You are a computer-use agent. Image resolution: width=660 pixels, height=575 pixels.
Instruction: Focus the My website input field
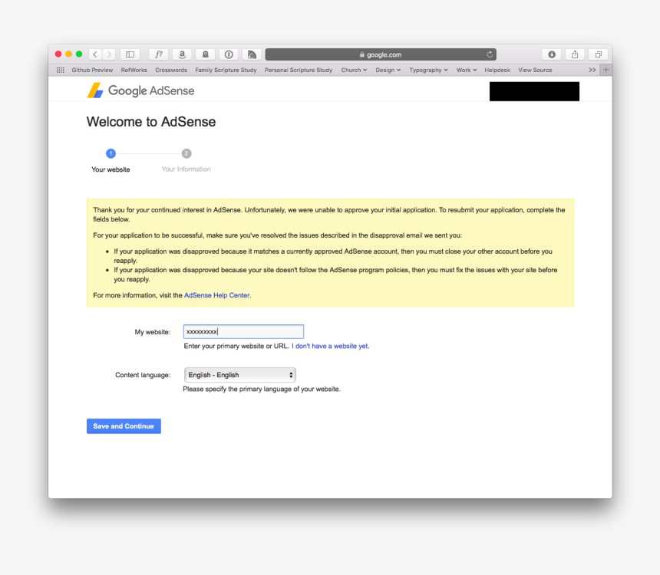243,331
